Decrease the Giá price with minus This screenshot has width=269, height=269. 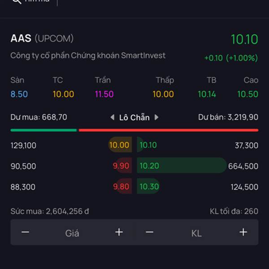pos(26,232)
